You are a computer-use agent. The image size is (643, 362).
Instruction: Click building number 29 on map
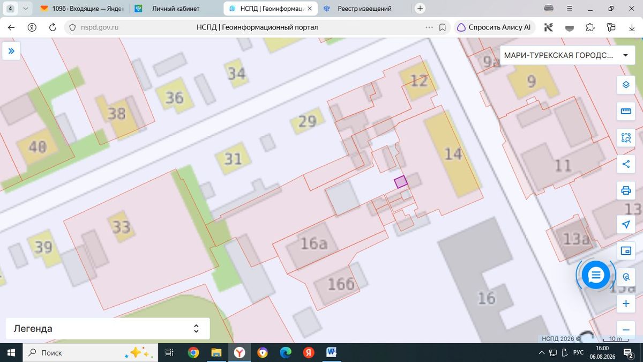tap(307, 121)
